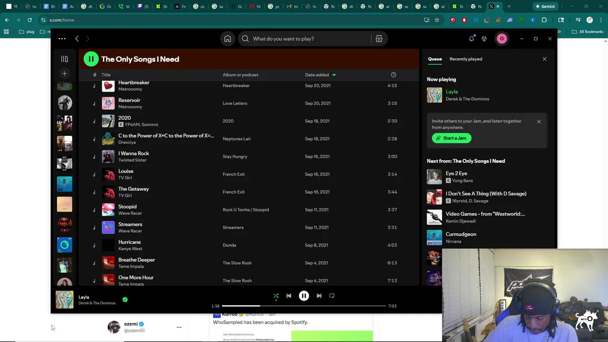Seek in the playback progress bar

tap(304, 306)
